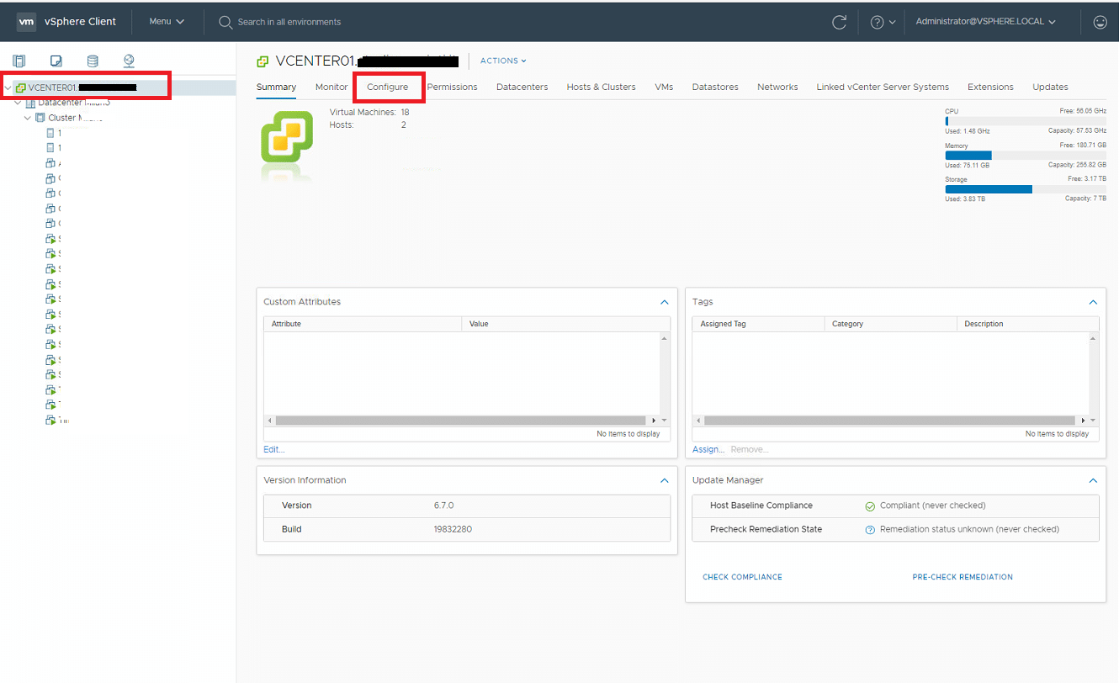Click the large vCenter summary thumbnail
1119x683 pixels.
[286, 136]
